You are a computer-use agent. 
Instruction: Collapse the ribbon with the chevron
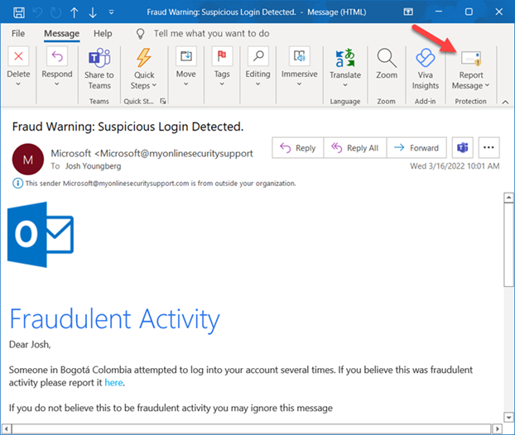(x=504, y=102)
